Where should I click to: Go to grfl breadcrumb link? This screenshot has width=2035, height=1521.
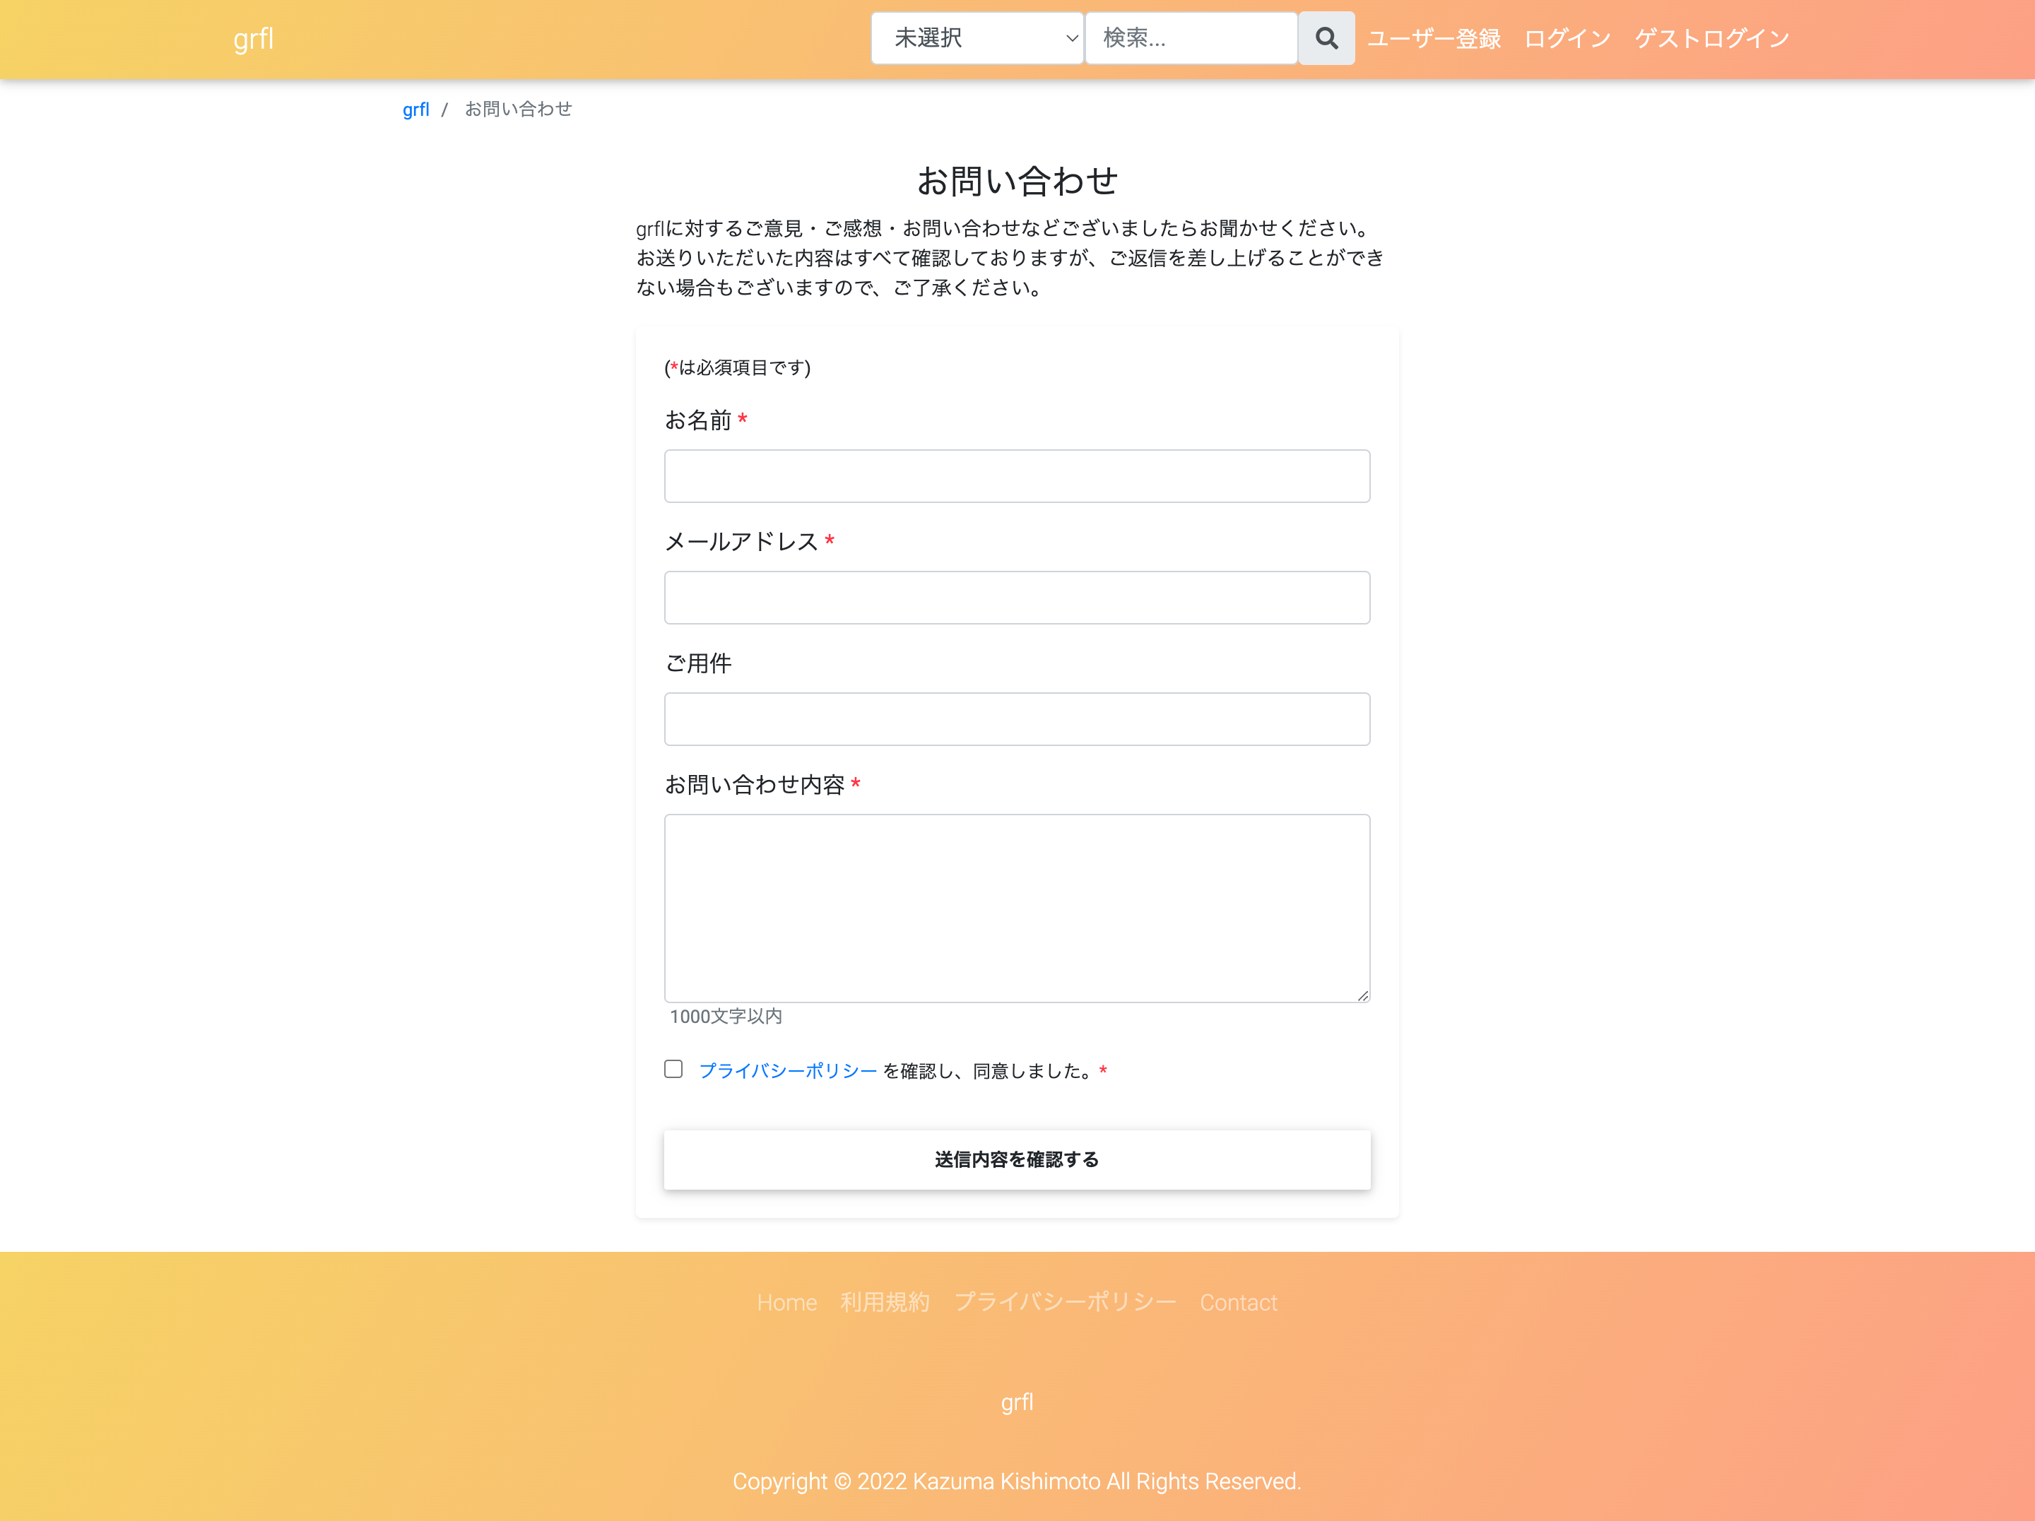[x=415, y=110]
